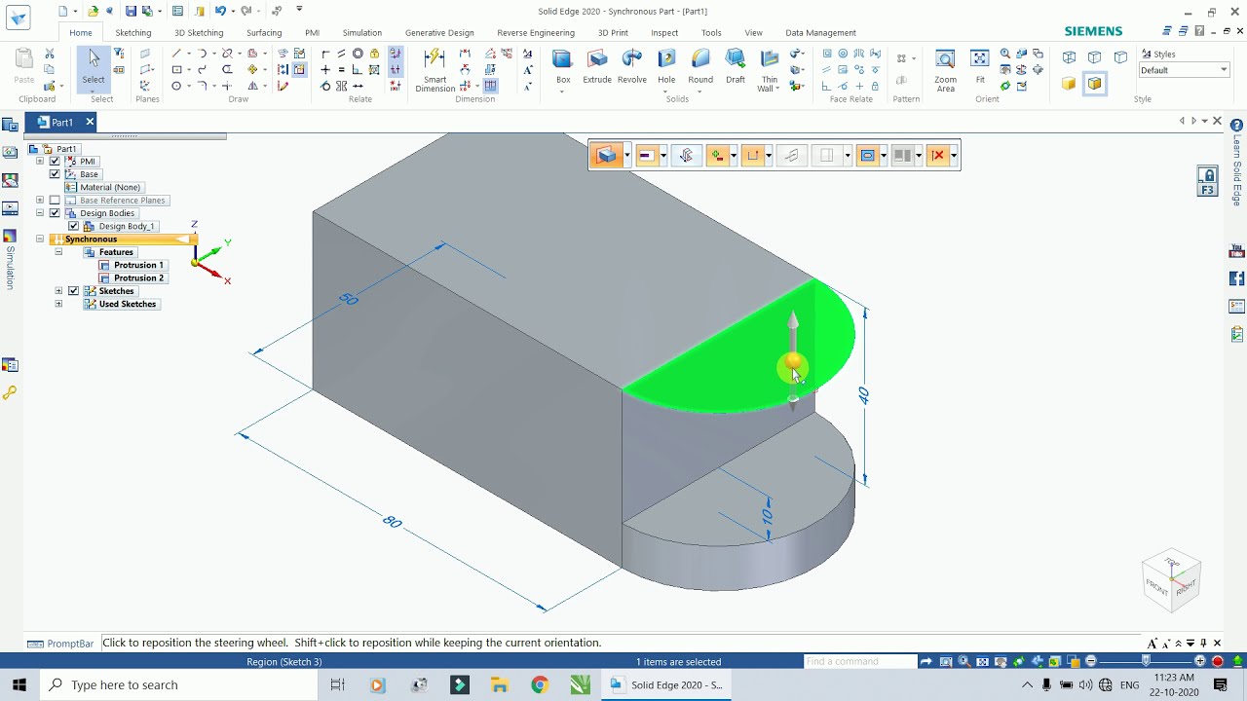Expand the Used Sketches node
Image resolution: width=1247 pixels, height=701 pixels.
(x=58, y=304)
